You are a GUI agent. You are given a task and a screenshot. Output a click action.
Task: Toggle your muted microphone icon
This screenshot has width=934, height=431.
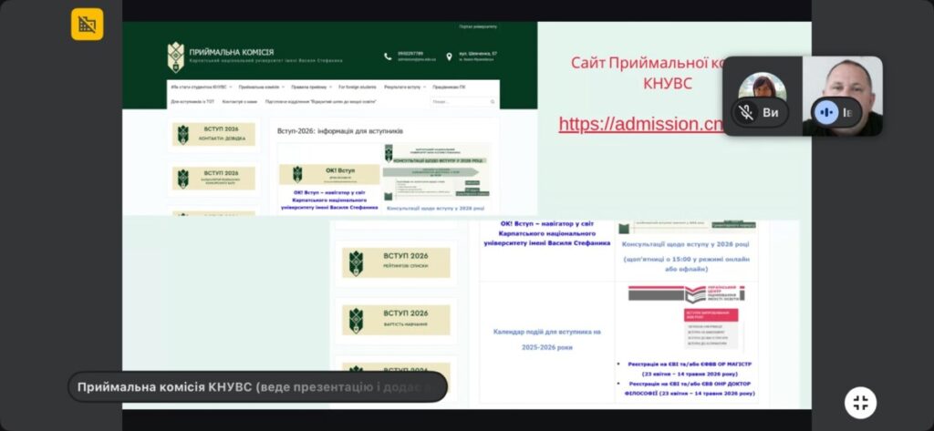pos(746,113)
